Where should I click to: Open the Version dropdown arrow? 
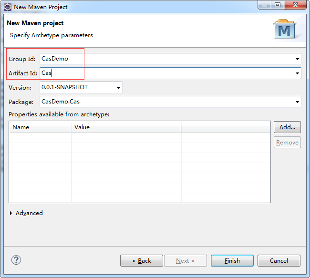118,88
